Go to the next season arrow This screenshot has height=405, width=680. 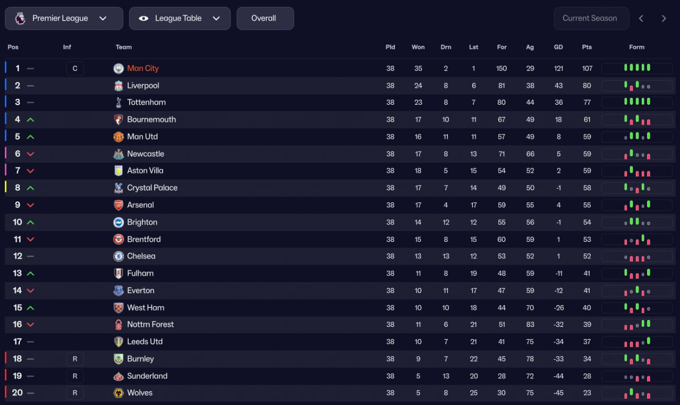pos(664,19)
